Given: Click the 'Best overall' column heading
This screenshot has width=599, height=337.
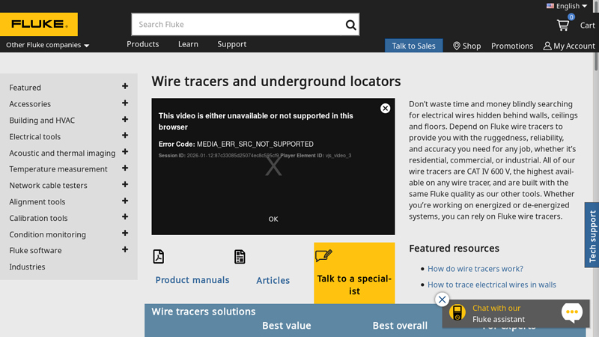Looking at the screenshot, I should coord(400,326).
